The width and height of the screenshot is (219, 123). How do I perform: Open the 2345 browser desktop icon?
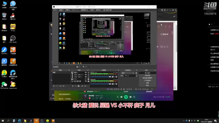(x=13, y=5)
